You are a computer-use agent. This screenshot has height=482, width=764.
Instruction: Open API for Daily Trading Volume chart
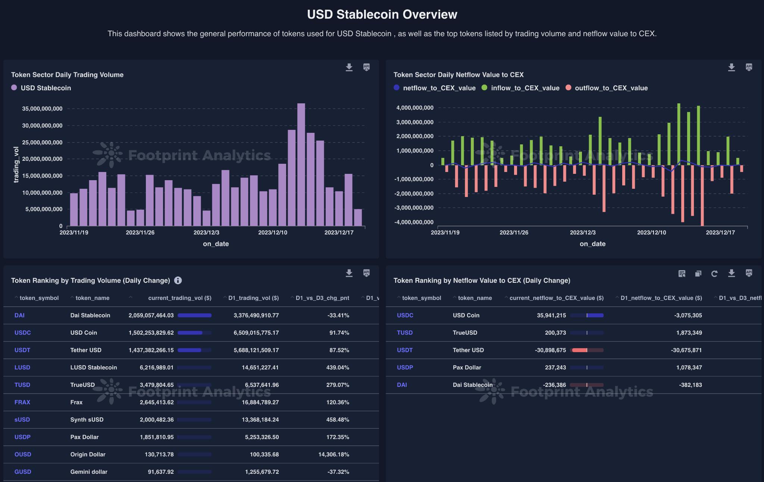click(366, 67)
